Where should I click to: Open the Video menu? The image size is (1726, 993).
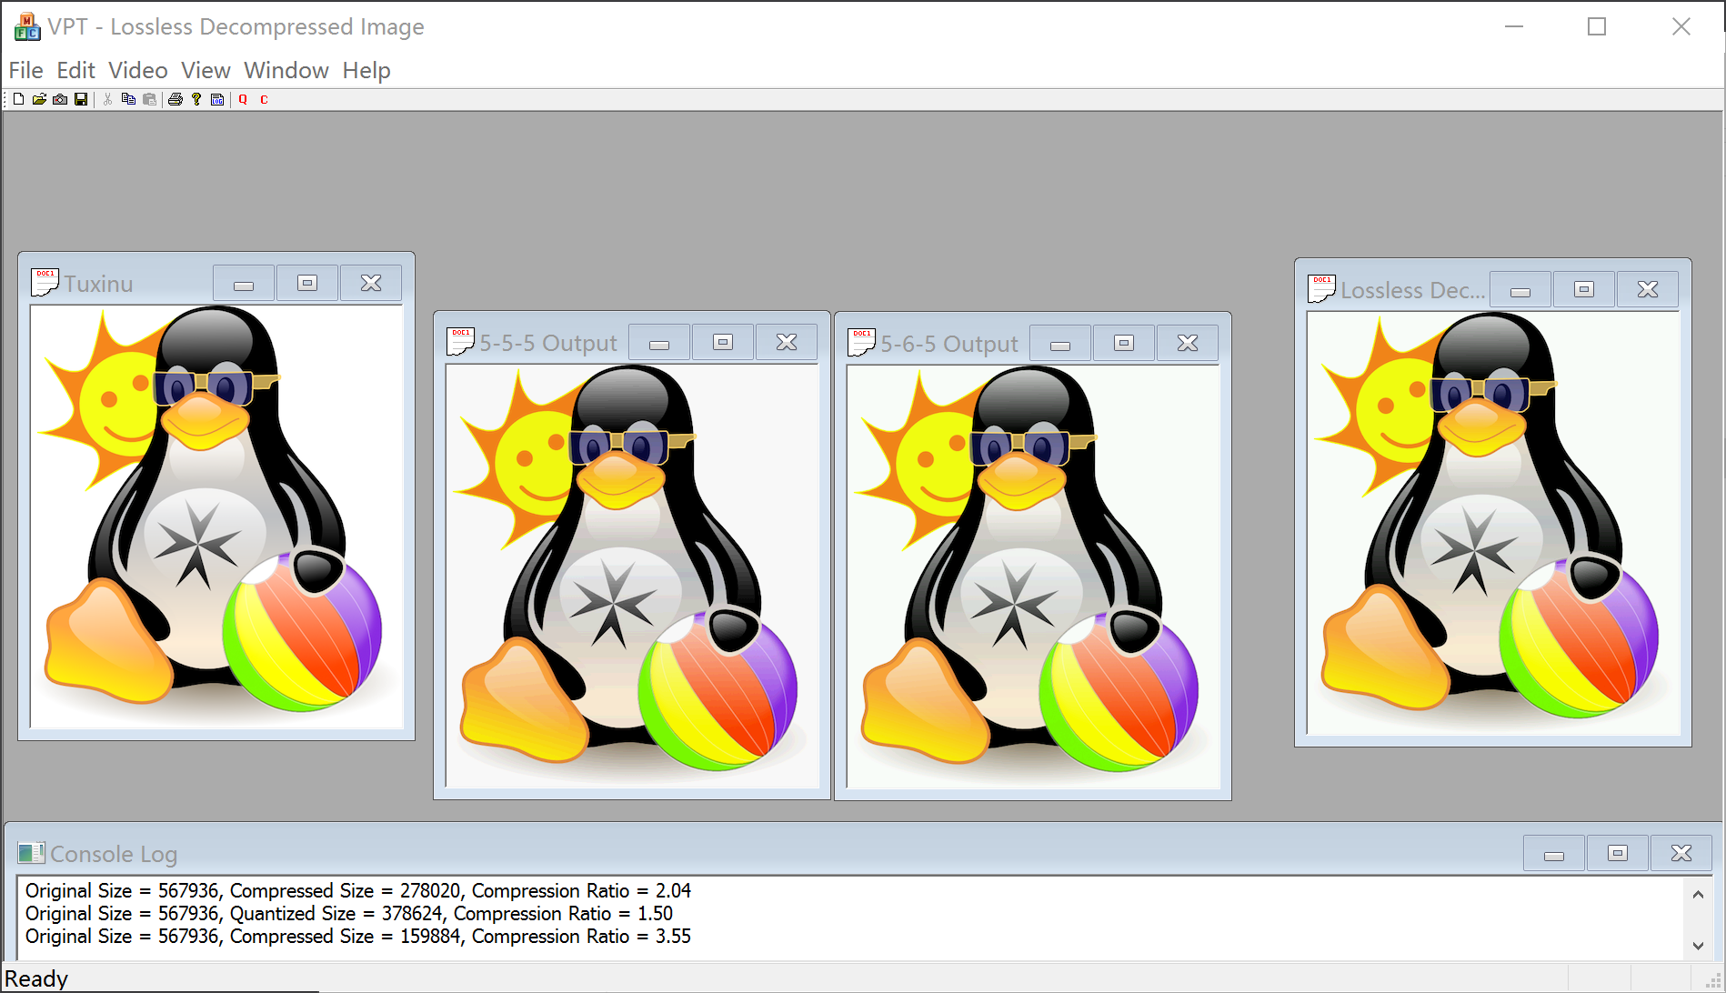pos(138,70)
